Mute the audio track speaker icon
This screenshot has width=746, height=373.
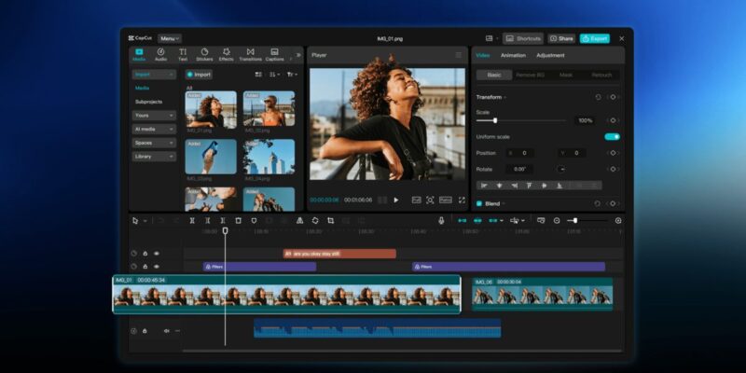click(167, 331)
